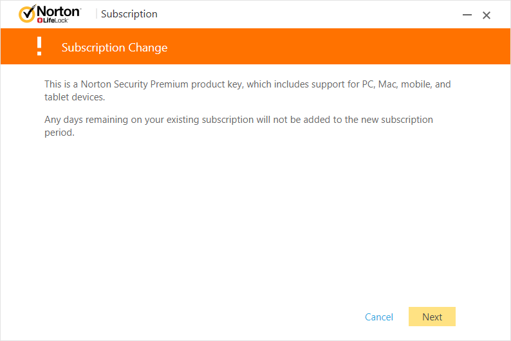Click the word "period." in the message
The width and height of the screenshot is (511, 341).
coord(59,133)
